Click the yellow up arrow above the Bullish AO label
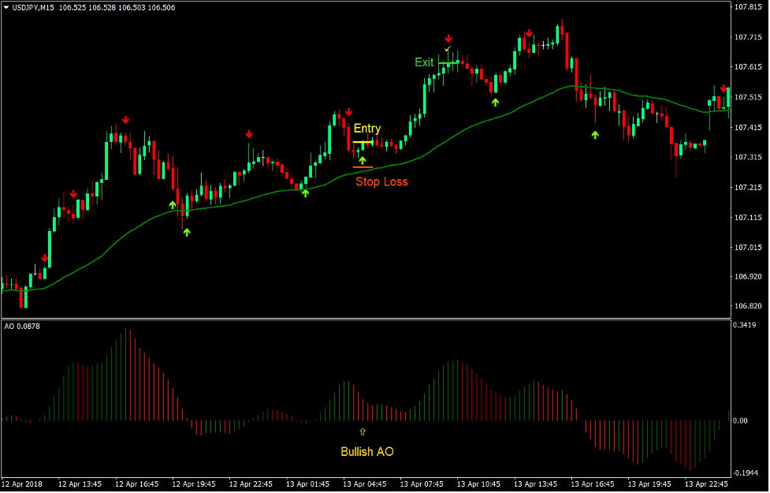This screenshot has height=493, width=770. click(363, 431)
